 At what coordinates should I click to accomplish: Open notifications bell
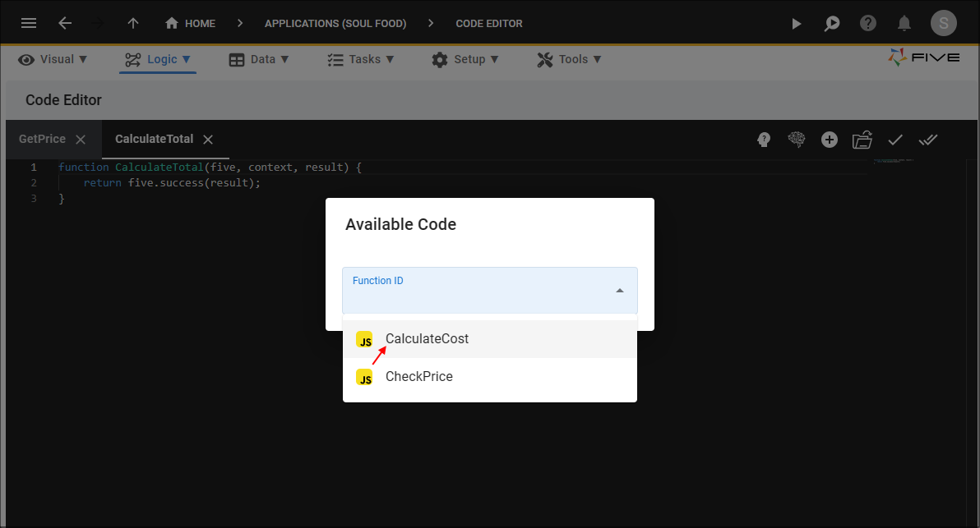904,24
